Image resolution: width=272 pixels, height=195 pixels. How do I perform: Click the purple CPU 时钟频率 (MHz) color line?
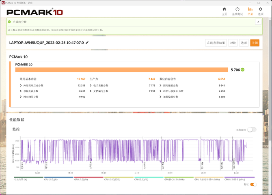240,177
